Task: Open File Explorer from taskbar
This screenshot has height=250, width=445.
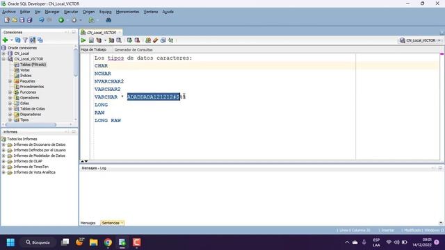Action: [94, 242]
